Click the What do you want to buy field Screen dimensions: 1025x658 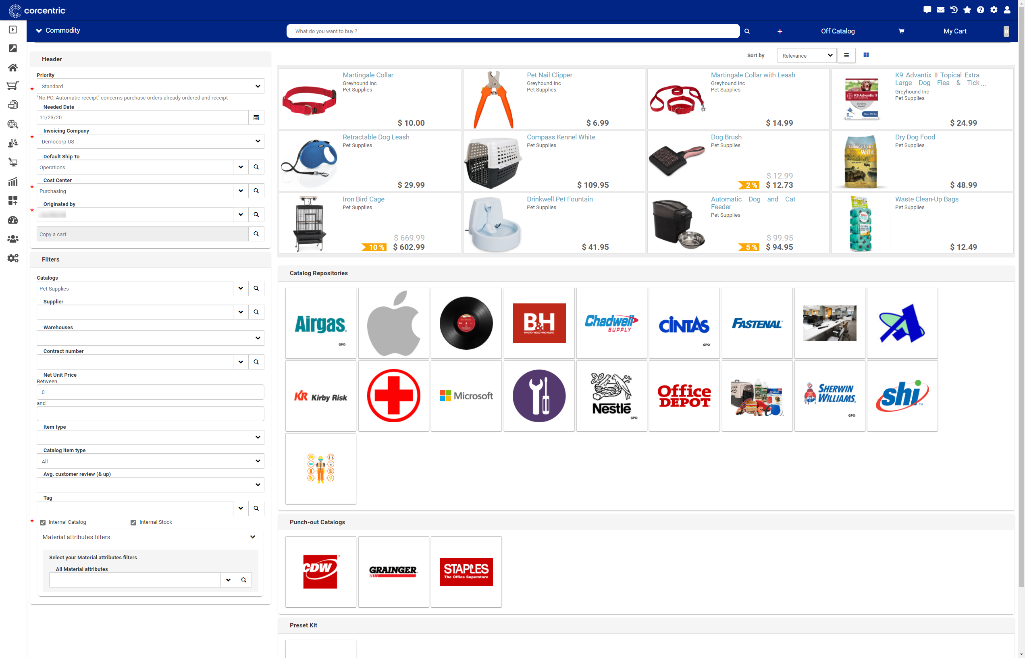512,31
